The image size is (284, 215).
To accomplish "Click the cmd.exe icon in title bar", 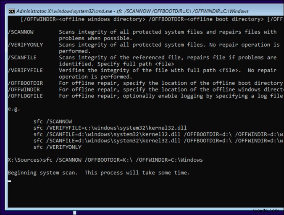I will (12, 11).
